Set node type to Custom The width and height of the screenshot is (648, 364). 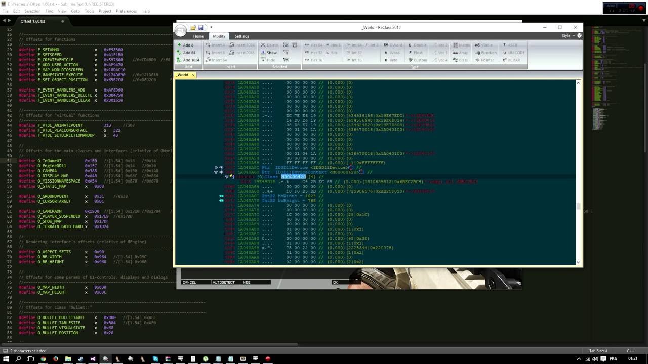(418, 60)
